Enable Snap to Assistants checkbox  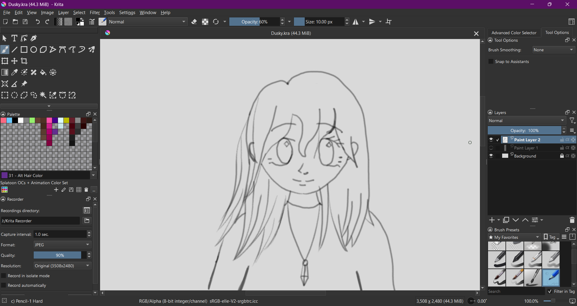pos(491,61)
